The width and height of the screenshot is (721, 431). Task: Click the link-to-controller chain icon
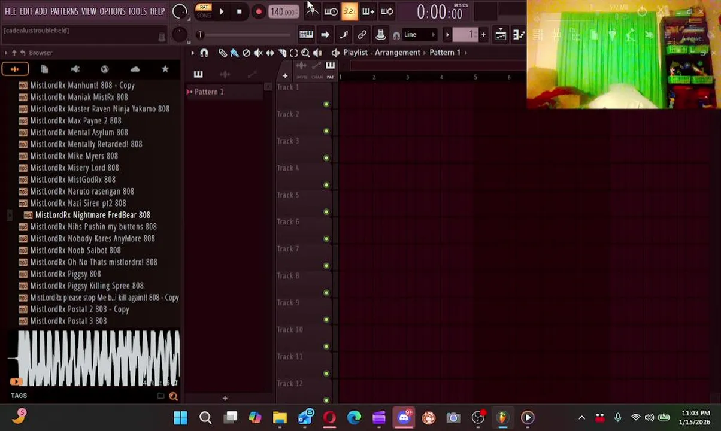coord(362,35)
